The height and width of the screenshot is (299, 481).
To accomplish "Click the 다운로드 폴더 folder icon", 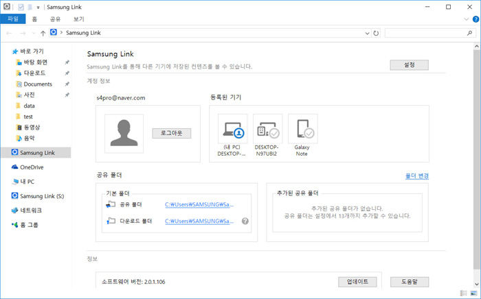I will coord(111,221).
